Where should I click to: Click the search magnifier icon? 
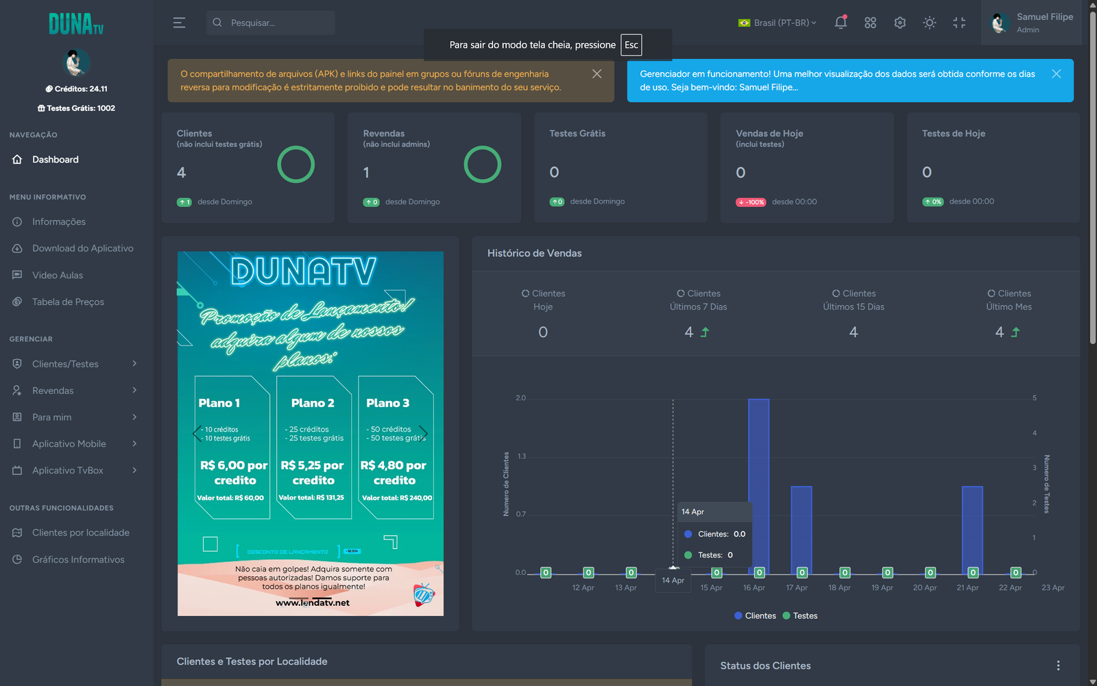click(x=217, y=23)
